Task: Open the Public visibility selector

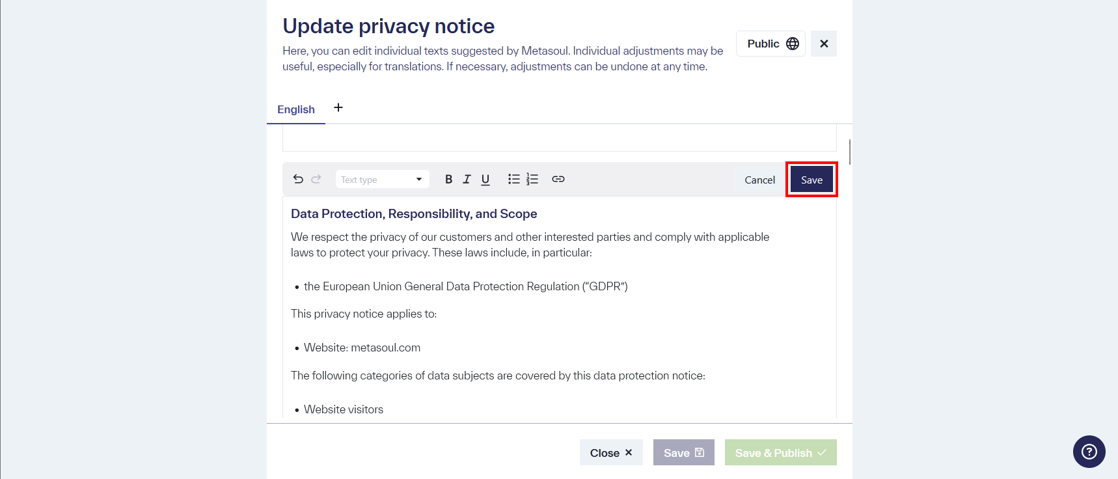Action: 770,44
